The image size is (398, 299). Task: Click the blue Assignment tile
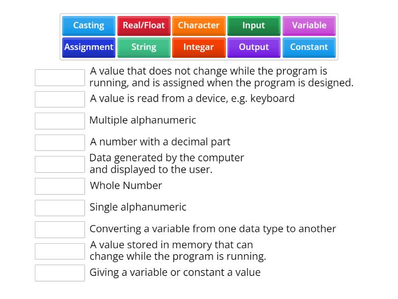point(89,47)
